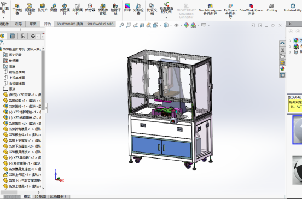Viewport: 302px width, 199px height.
Task: Open View Orientation dropdown arrow
Action: 160,25
